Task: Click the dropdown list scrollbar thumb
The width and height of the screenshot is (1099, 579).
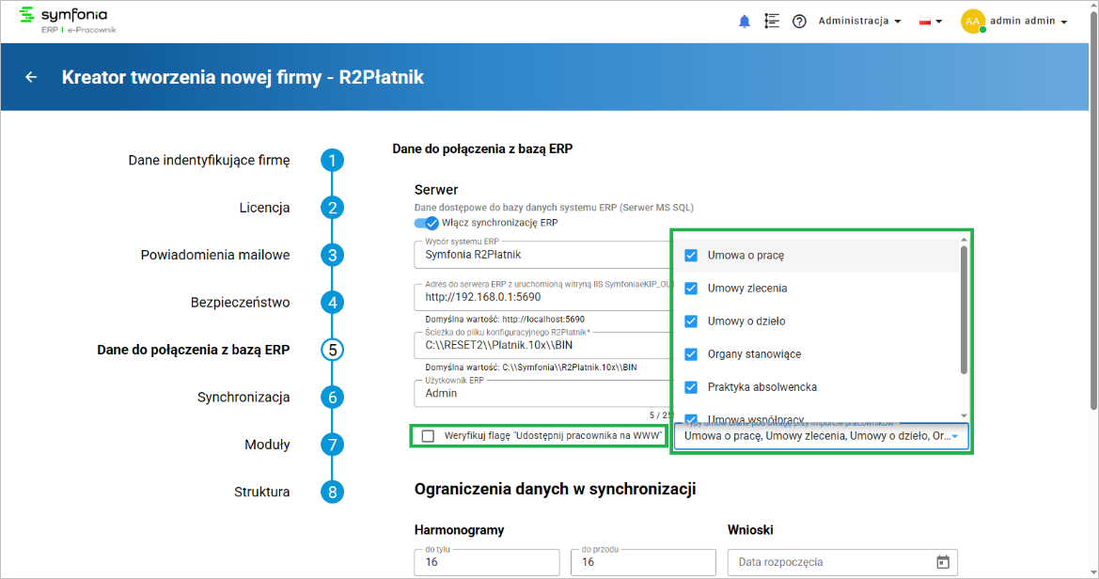Action: (x=964, y=310)
